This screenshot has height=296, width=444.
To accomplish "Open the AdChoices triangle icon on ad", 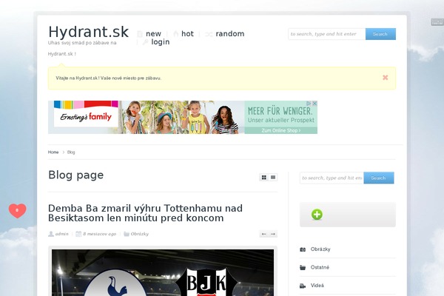I will pos(309,104).
